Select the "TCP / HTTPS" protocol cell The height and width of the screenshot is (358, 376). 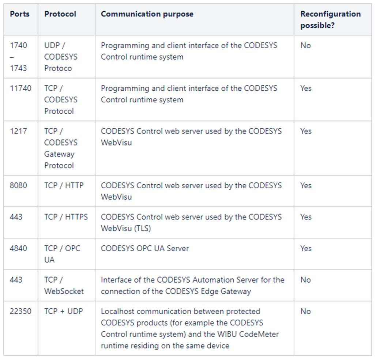(x=66, y=217)
